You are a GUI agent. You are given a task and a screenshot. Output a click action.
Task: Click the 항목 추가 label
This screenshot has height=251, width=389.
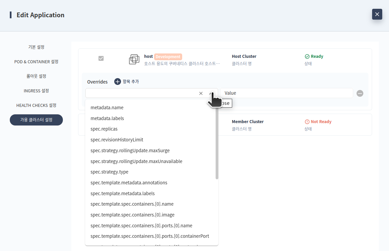pyautogui.click(x=131, y=82)
